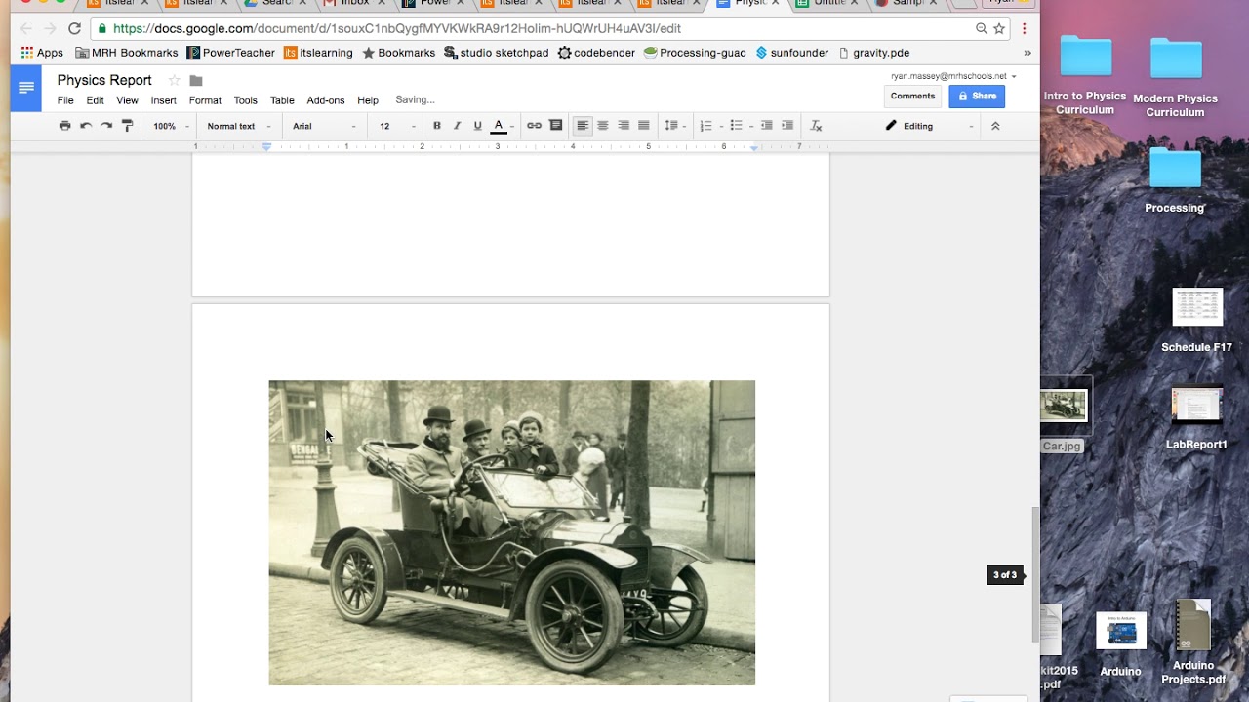Click the Comments button

coord(912,96)
